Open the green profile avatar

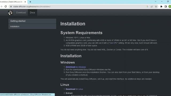[170, 6]
